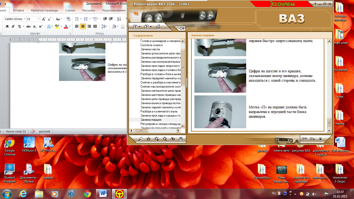The width and height of the screenshot is (354, 199).
Task: Toggle center alignment in Word
Action: [83, 26]
